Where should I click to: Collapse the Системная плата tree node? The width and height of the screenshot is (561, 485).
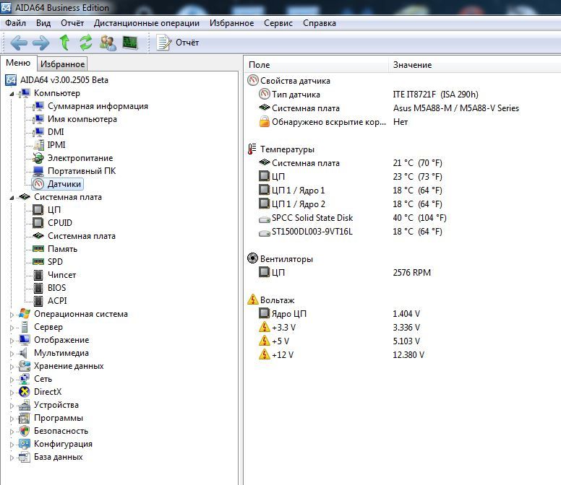click(x=12, y=198)
